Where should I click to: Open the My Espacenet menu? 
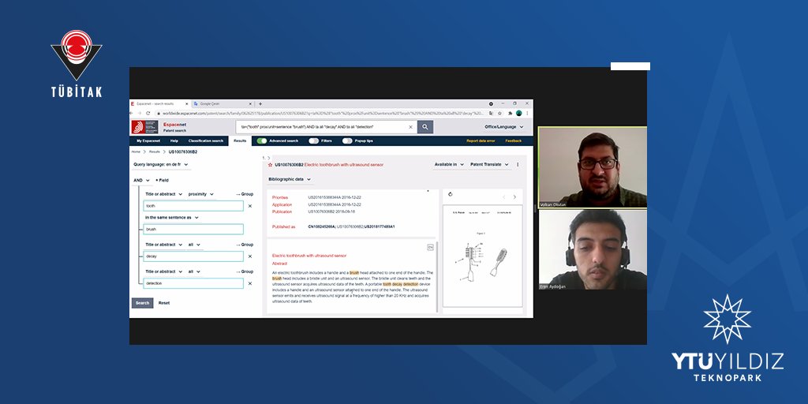(x=148, y=140)
